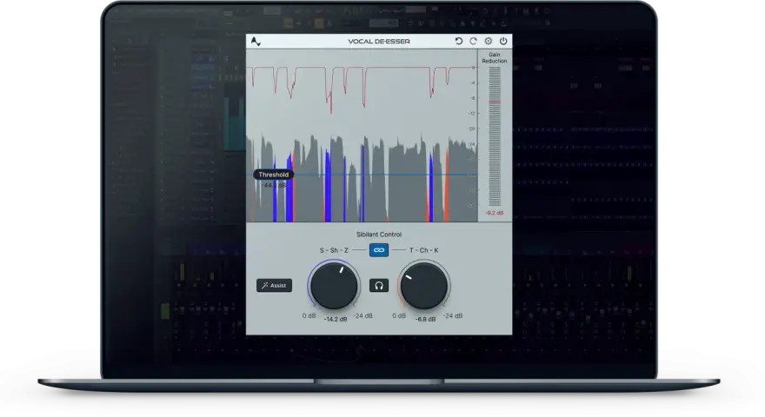This screenshot has height=417, width=765.
Task: Click the S - Sh - Z label
Action: pyautogui.click(x=334, y=250)
